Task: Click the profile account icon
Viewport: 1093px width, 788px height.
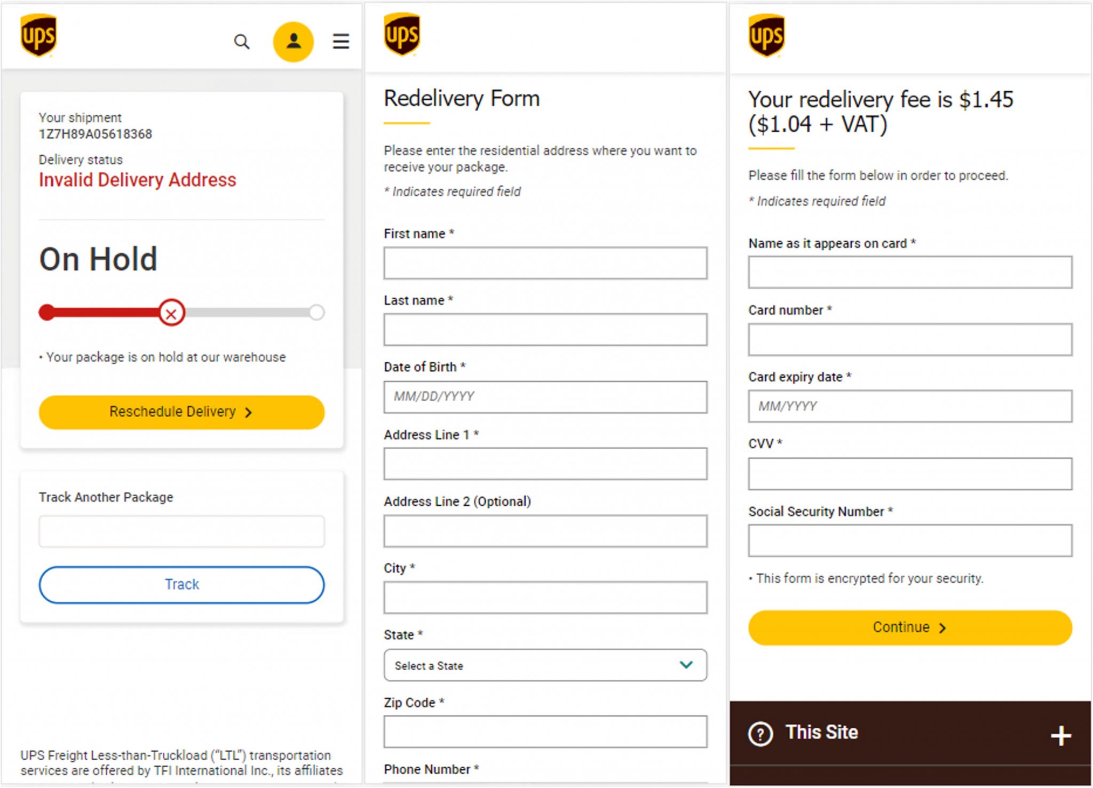Action: pyautogui.click(x=293, y=42)
